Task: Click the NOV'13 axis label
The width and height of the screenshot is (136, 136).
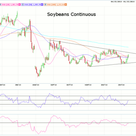Action: 88,85
